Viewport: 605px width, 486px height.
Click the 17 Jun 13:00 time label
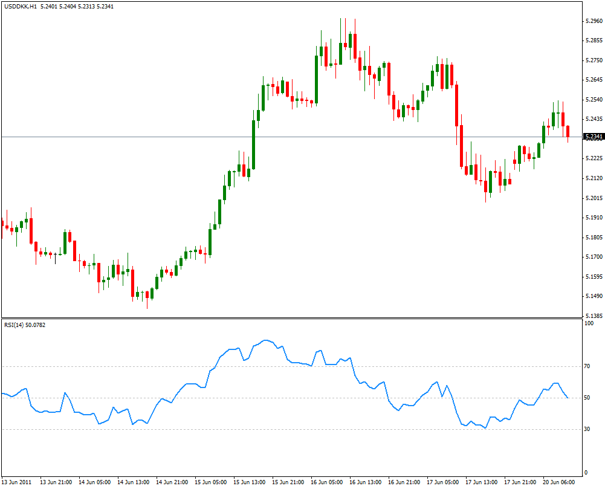pyautogui.click(x=482, y=482)
